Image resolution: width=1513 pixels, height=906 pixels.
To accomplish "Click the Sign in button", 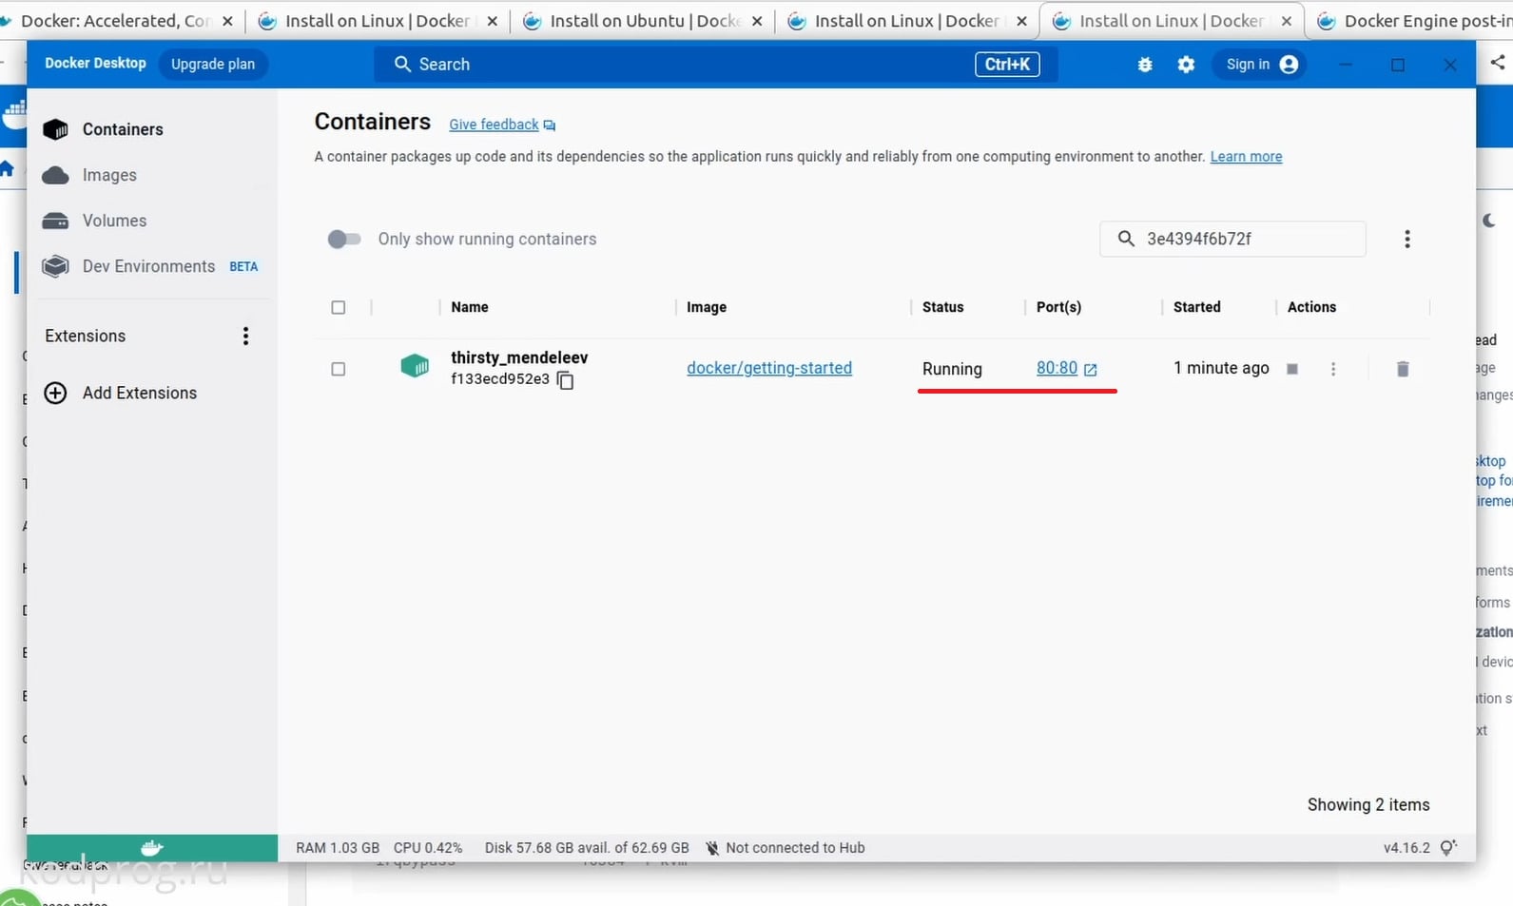I will pyautogui.click(x=1259, y=64).
